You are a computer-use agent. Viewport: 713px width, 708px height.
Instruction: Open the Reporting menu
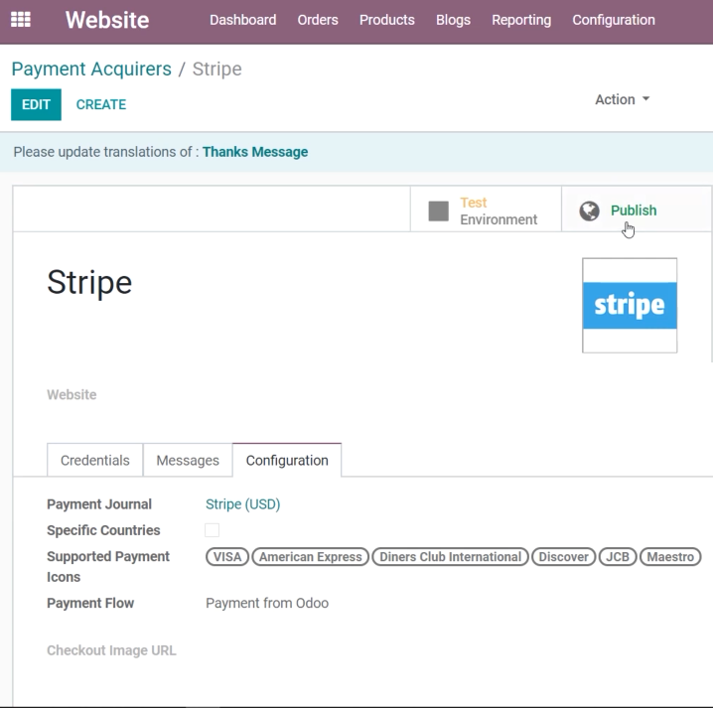521,20
